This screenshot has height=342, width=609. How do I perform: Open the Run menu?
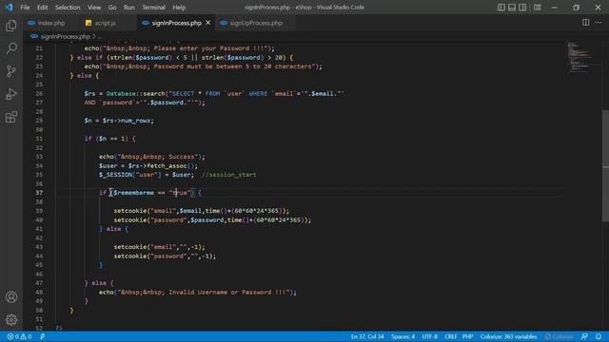click(129, 8)
